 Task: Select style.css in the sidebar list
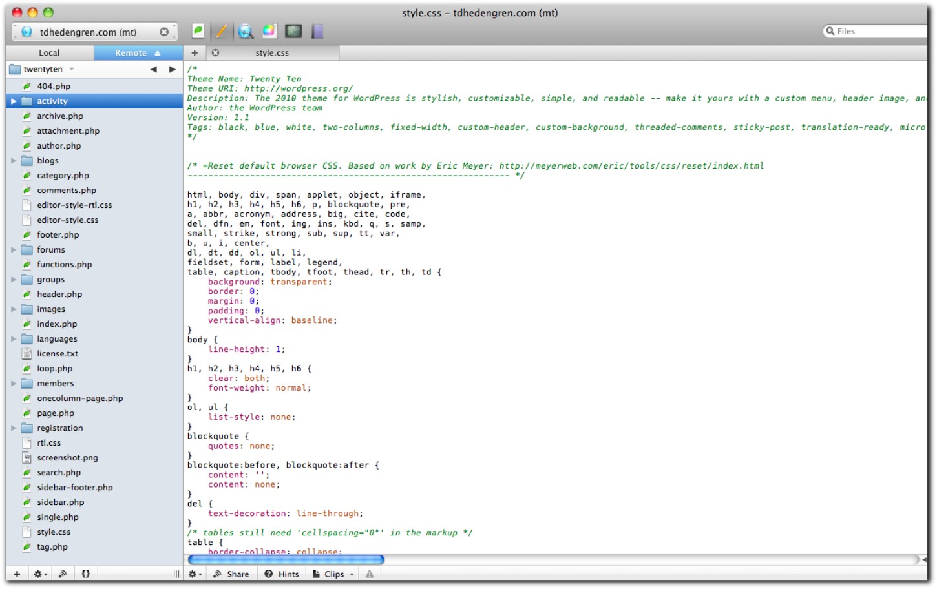pos(94,532)
